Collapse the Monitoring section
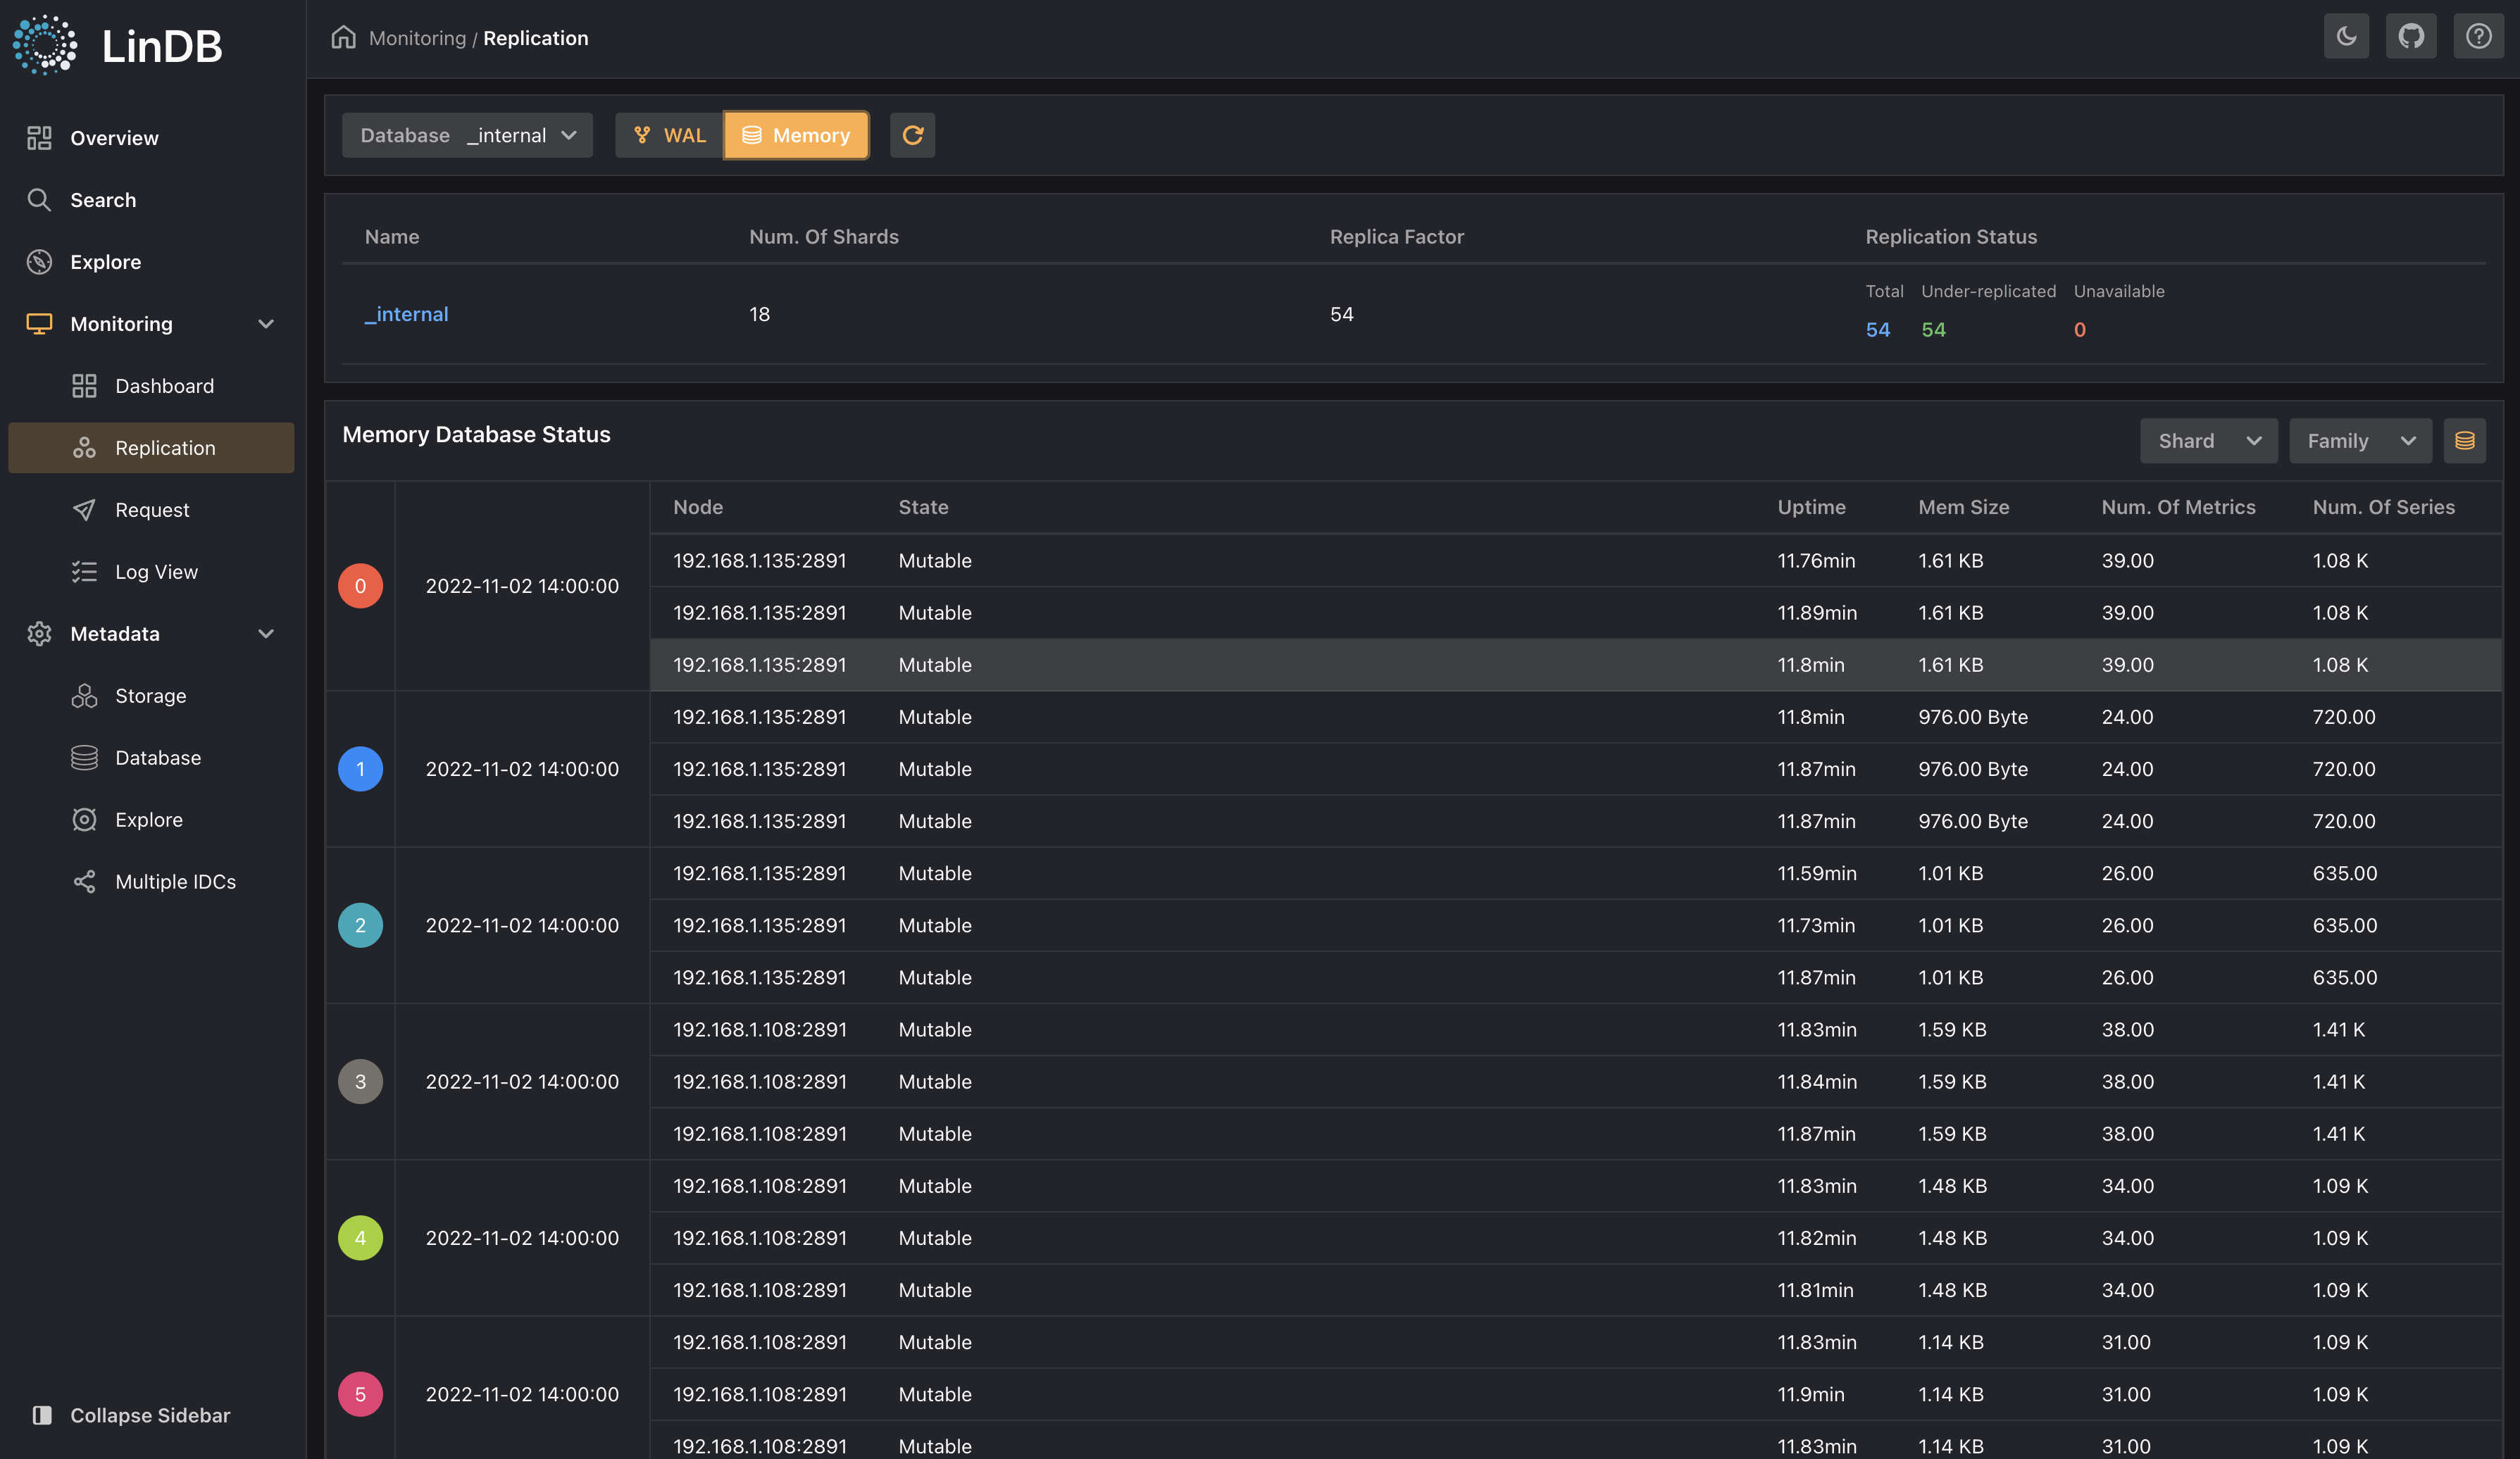This screenshot has height=1459, width=2520. (x=265, y=323)
